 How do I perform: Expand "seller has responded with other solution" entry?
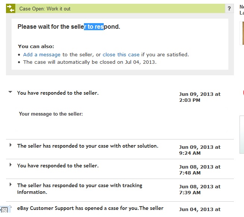(10, 145)
